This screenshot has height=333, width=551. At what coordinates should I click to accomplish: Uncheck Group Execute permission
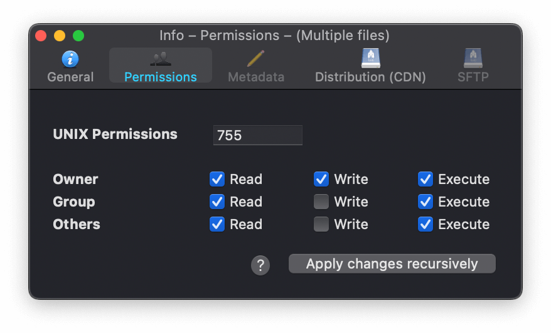point(425,202)
